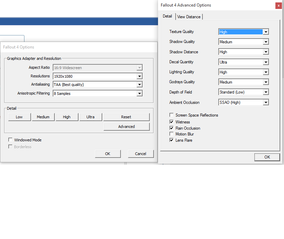The image size is (284, 239).
Task: Open the Godrays Quality dropdown
Action: tap(243, 82)
